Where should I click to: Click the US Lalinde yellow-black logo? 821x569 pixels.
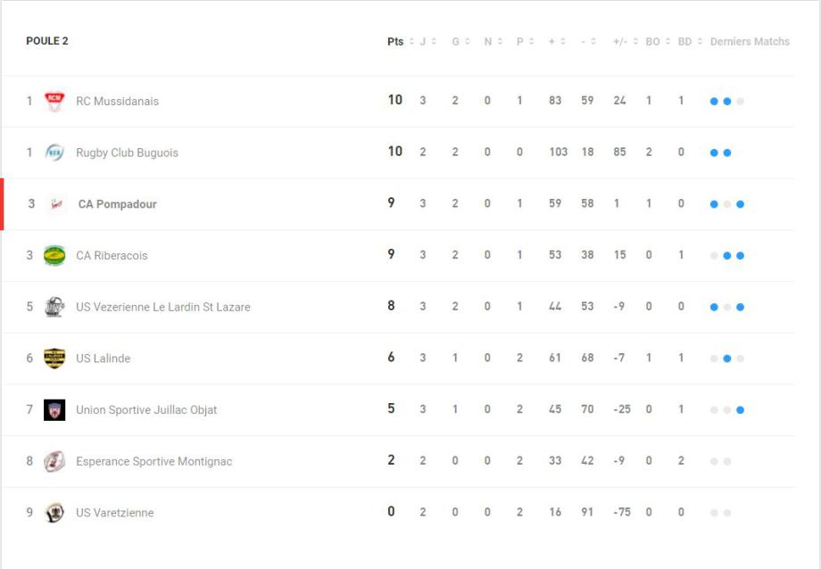pyautogui.click(x=54, y=359)
